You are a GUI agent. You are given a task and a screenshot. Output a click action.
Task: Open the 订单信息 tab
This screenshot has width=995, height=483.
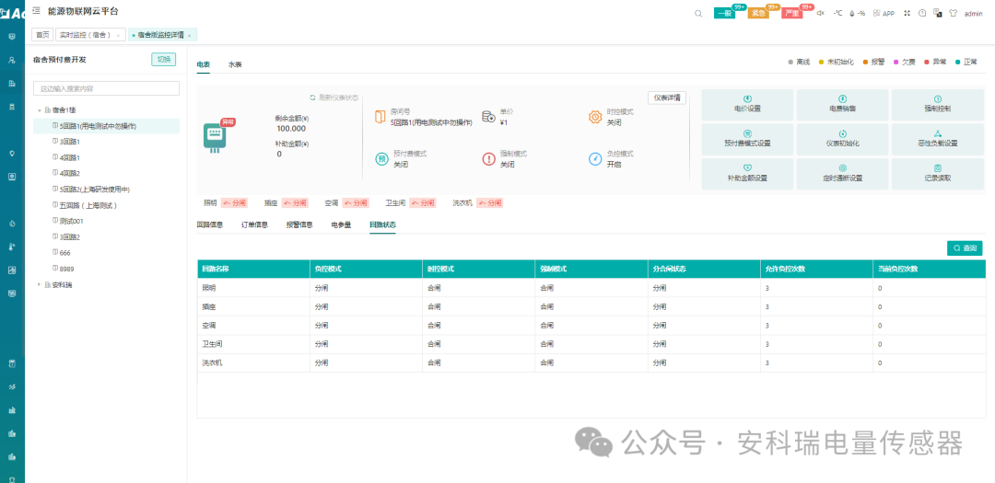pos(254,224)
